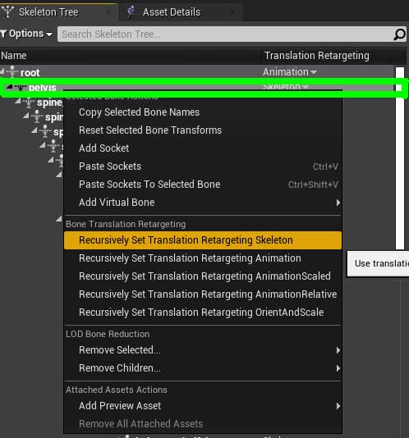
Task: Choose Recursively Set Translation Retargeting OrientAndScale
Action: coord(203,313)
